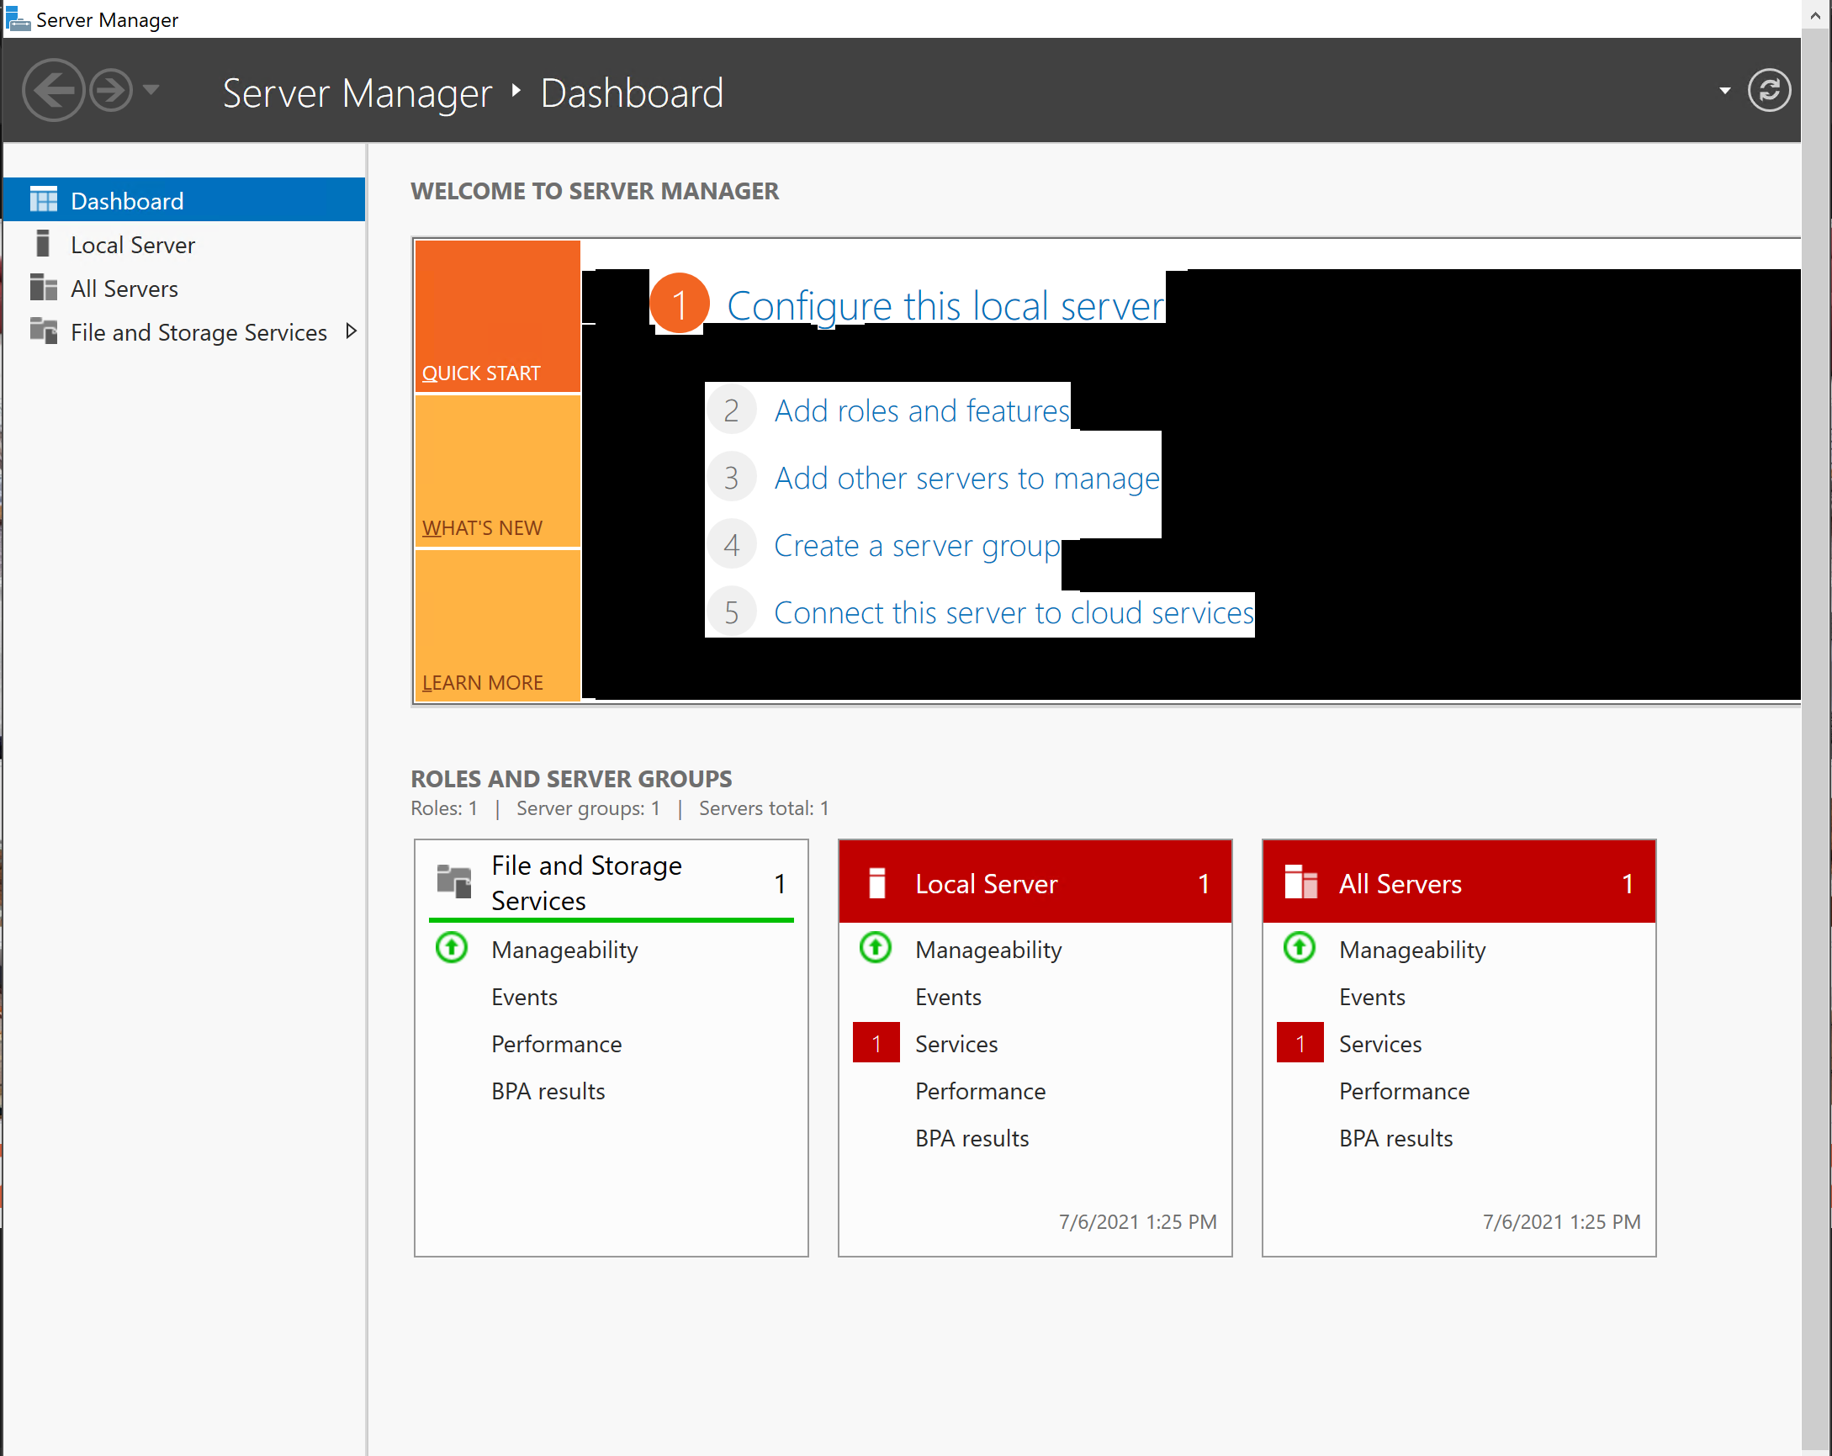Click the All Servers tile icon
This screenshot has height=1456, width=1832.
(1300, 882)
